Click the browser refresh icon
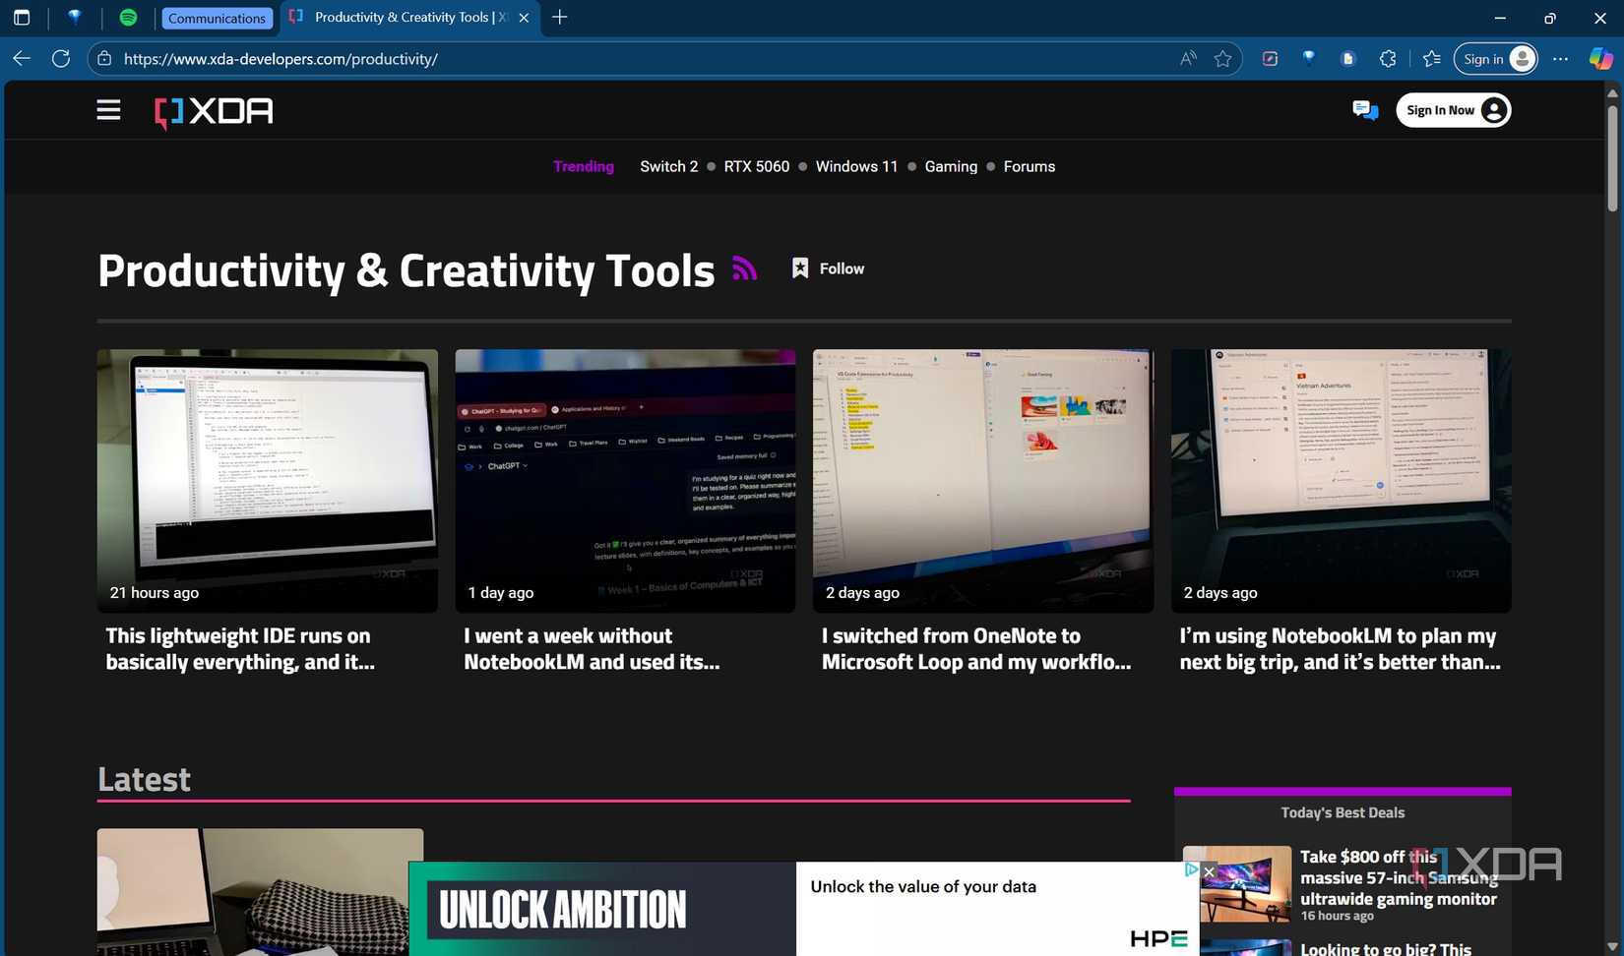Image resolution: width=1624 pixels, height=956 pixels. (x=60, y=58)
